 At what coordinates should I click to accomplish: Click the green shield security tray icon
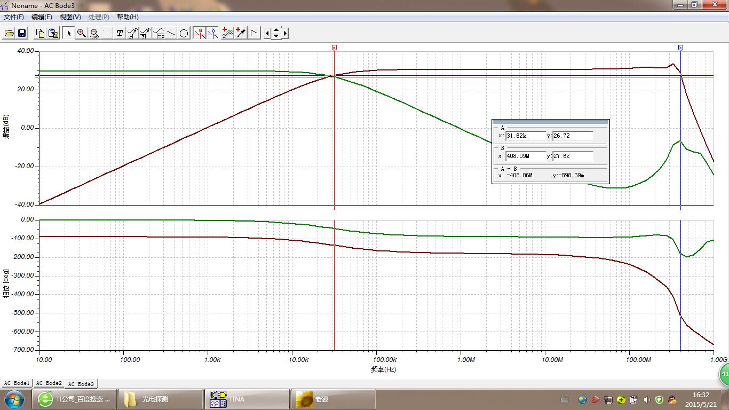[660, 399]
